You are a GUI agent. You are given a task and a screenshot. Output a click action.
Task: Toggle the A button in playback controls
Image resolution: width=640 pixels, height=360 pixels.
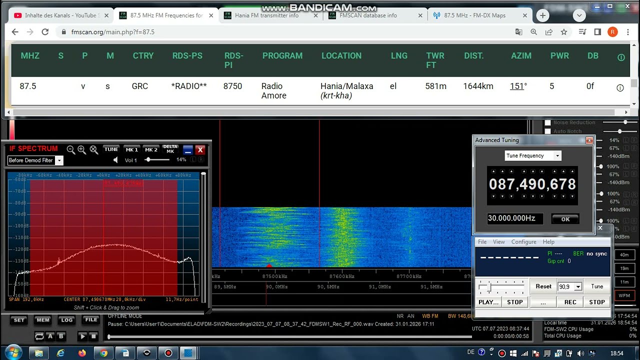pos(50,336)
